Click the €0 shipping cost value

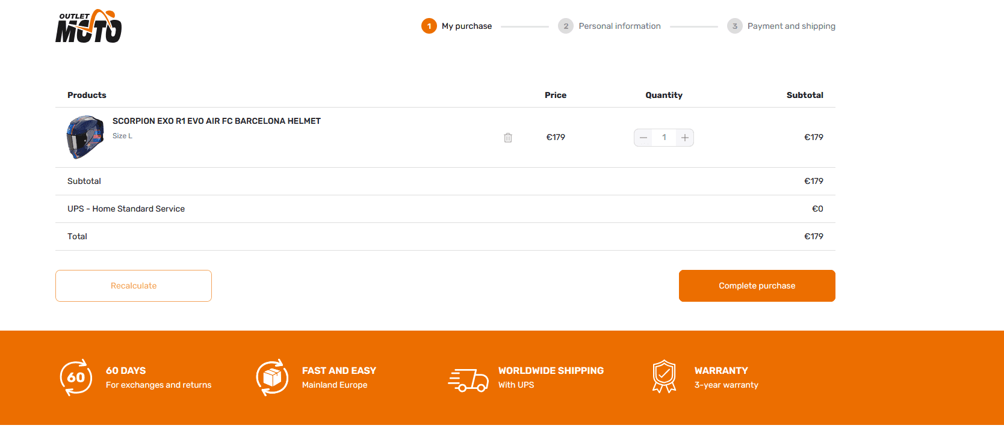point(817,209)
